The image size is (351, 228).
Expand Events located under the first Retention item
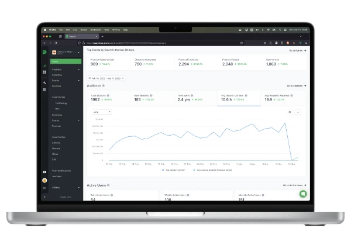[x=66, y=80]
